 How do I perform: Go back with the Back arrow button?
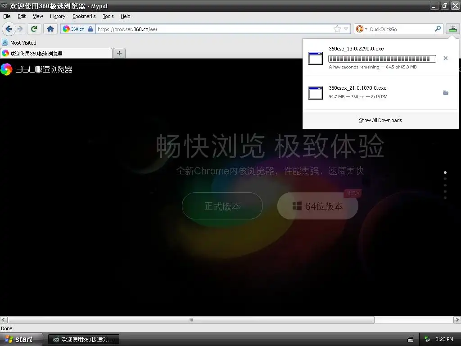click(9, 29)
